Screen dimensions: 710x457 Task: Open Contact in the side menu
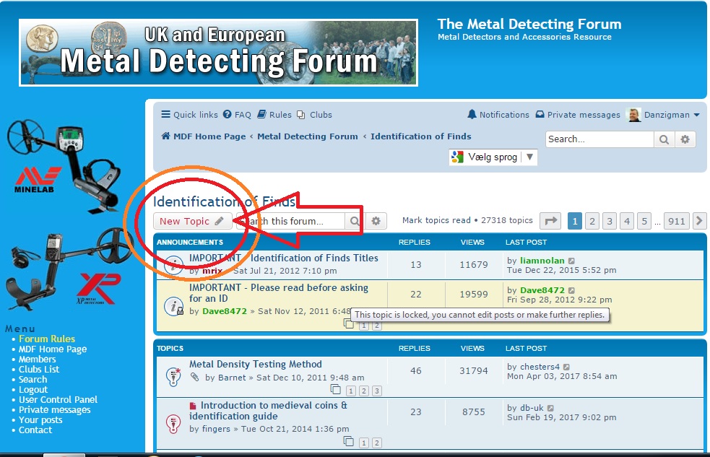click(x=35, y=430)
